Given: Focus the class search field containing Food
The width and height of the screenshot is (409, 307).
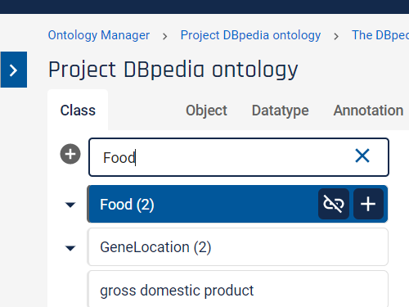Looking at the screenshot, I should click(x=239, y=157).
